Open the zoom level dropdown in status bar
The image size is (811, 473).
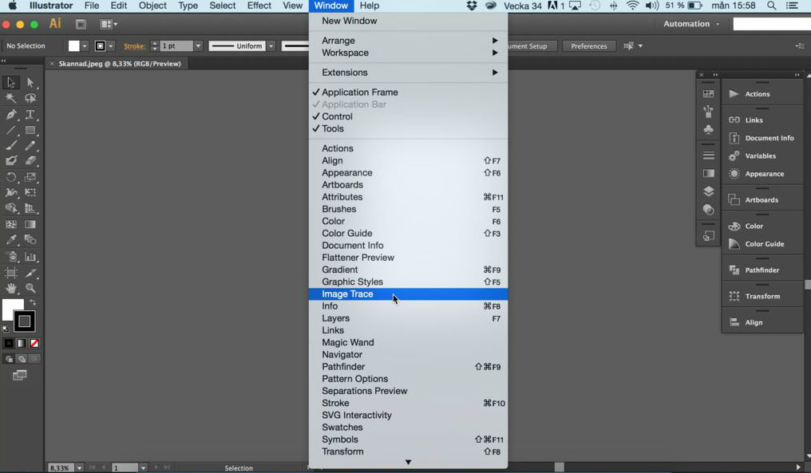pyautogui.click(x=79, y=468)
